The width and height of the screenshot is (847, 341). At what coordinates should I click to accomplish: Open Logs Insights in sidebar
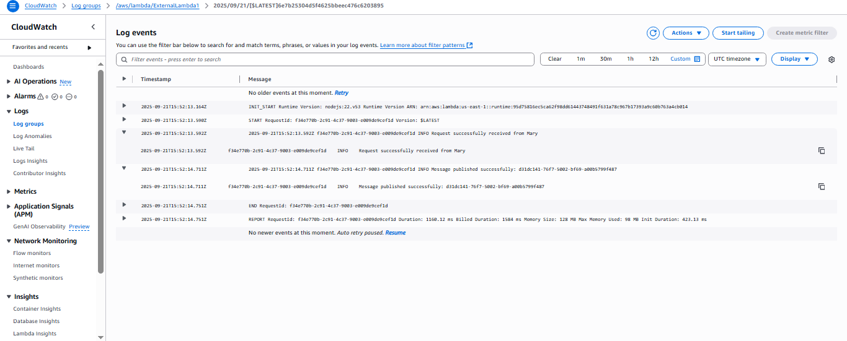click(30, 161)
